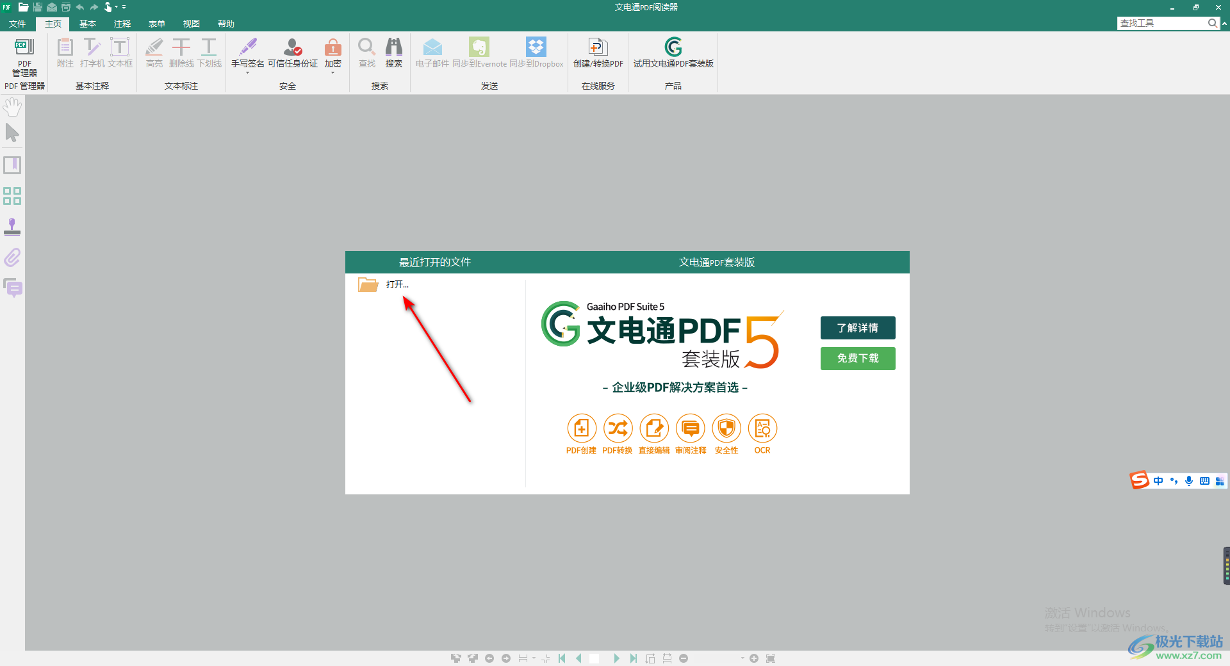Select the 附注 (note) annotation tool
The image size is (1230, 666).
[x=65, y=53]
